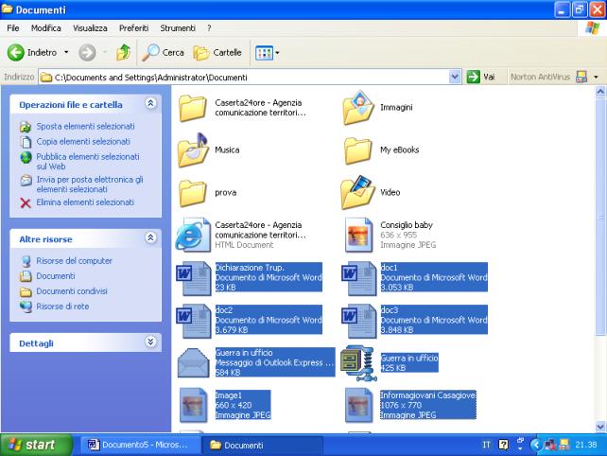
Task: Open the Modifica menu
Action: point(46,28)
